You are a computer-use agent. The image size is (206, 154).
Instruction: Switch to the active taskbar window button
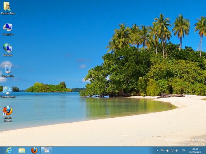point(47,150)
